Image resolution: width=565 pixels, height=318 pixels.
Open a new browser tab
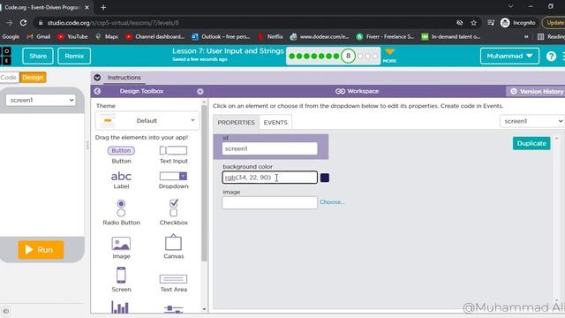pyautogui.click(x=103, y=7)
